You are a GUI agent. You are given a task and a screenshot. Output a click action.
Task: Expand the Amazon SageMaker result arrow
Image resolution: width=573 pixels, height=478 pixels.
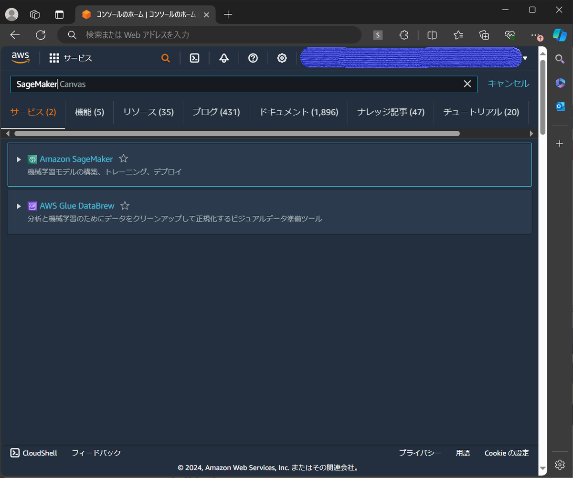19,159
